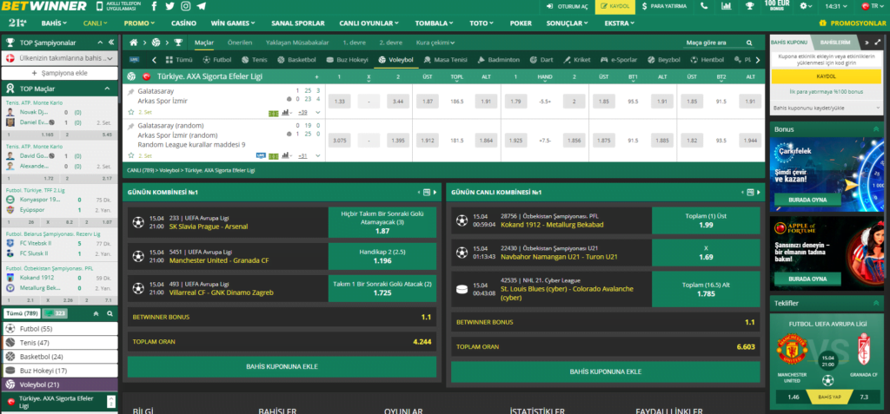Screen dimensions: 890x414
Task: Open the CASINO menu item
Action: click(184, 23)
